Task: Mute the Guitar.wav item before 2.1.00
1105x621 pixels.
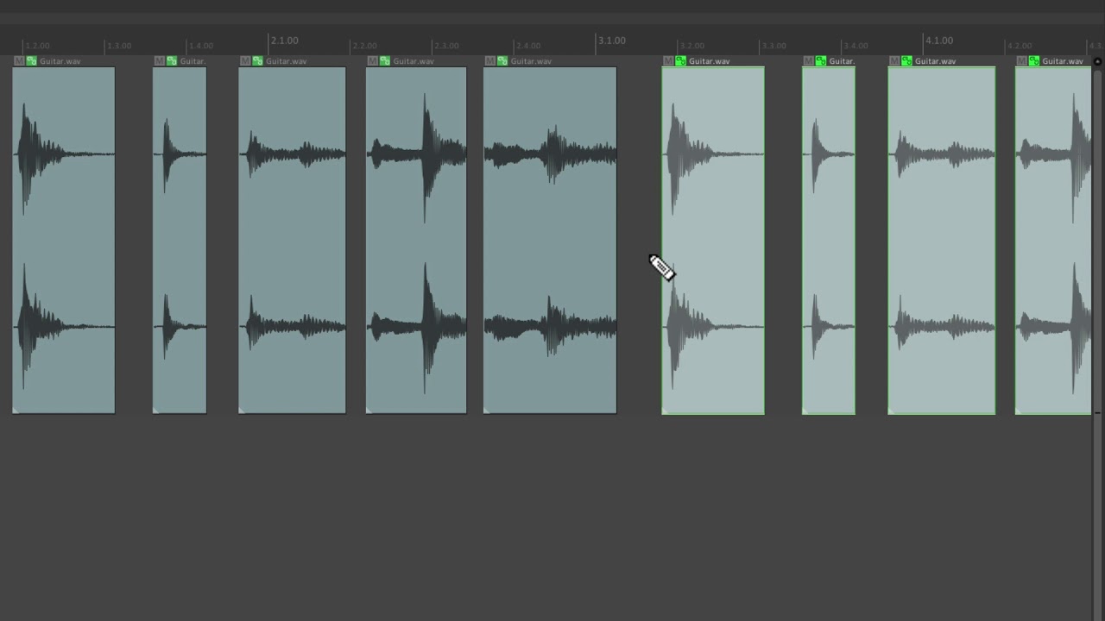Action: 244,61
